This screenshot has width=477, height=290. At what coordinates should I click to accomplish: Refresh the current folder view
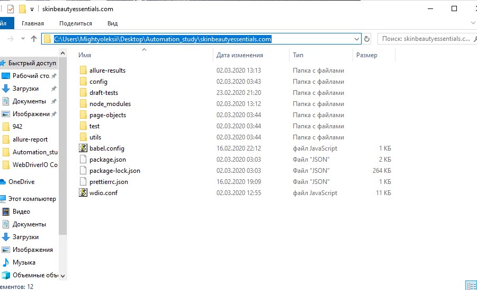click(x=367, y=39)
